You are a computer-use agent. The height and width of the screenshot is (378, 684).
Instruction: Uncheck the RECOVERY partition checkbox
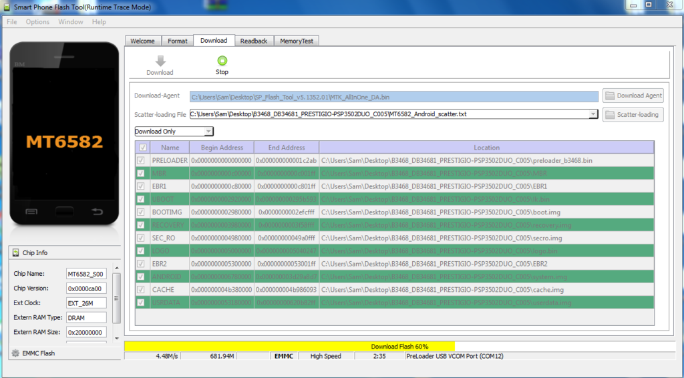click(141, 225)
